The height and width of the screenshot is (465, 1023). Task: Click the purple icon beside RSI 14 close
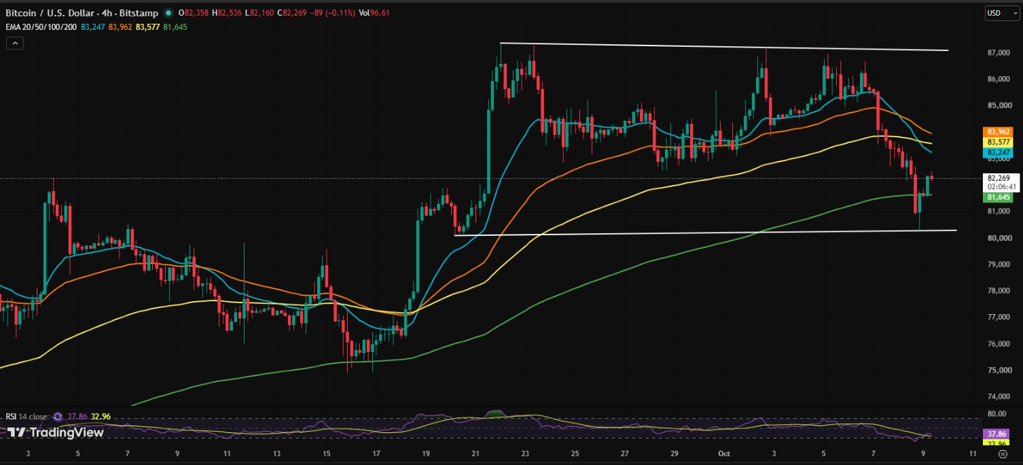[58, 417]
